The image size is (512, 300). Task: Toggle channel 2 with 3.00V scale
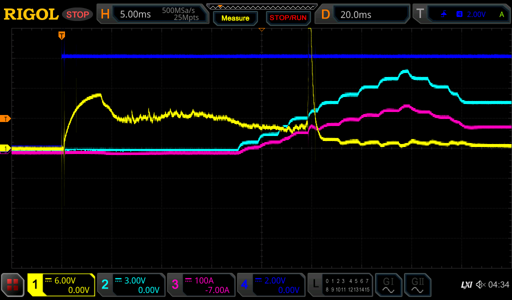pos(130,285)
